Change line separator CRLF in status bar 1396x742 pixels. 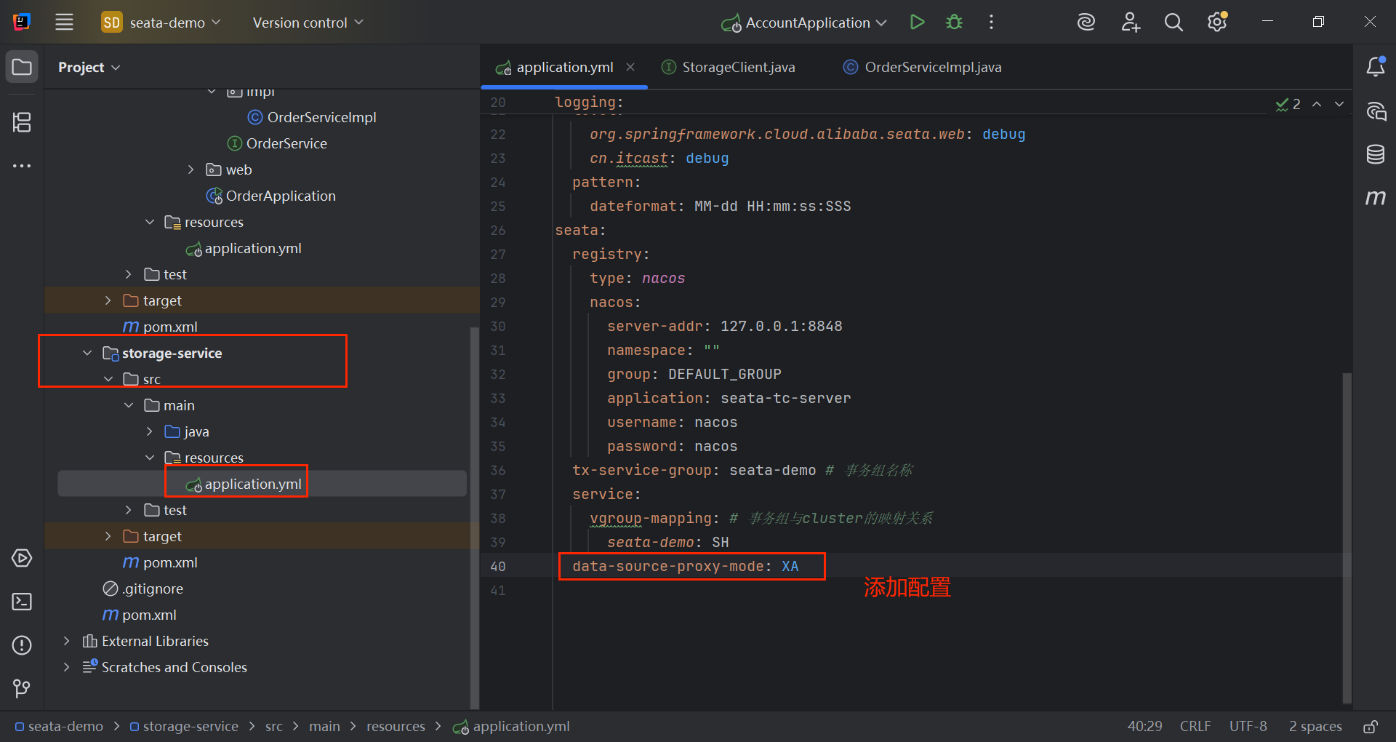point(1195,727)
